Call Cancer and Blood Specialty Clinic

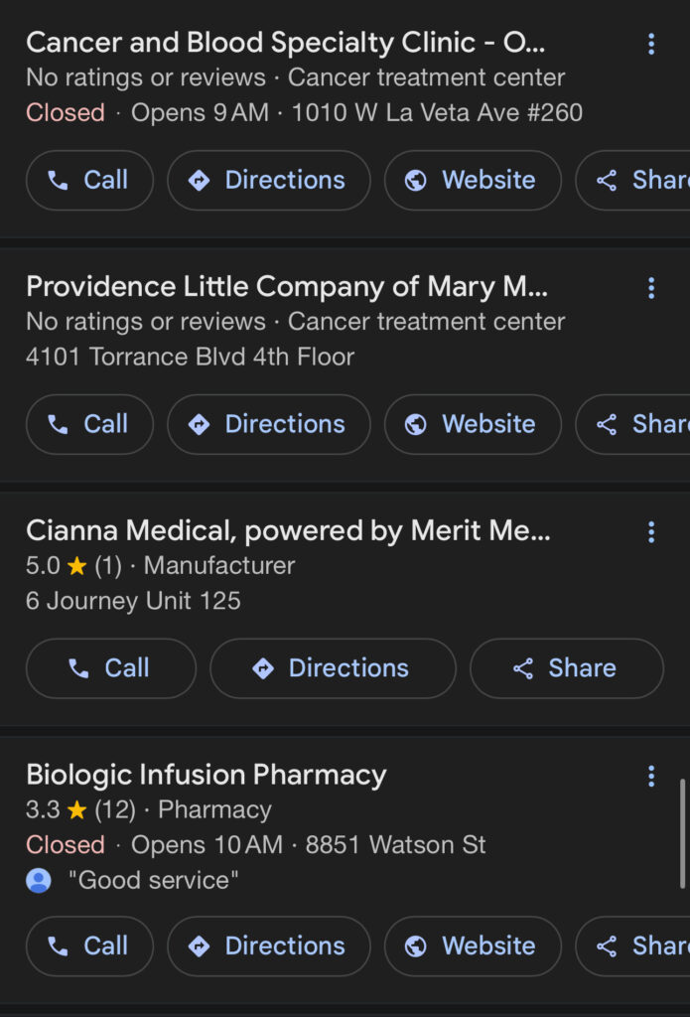pos(89,181)
